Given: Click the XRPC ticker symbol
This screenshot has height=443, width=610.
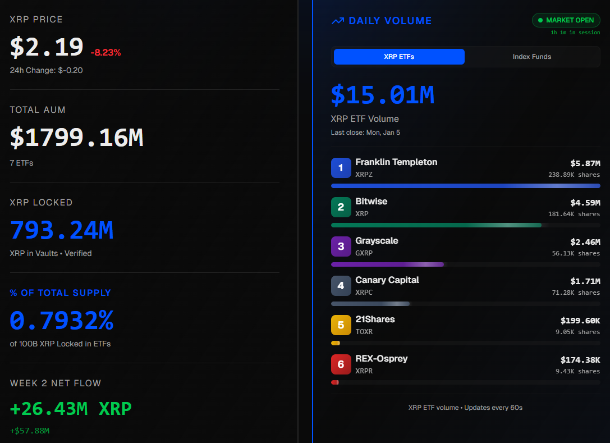Looking at the screenshot, I should [x=364, y=293].
